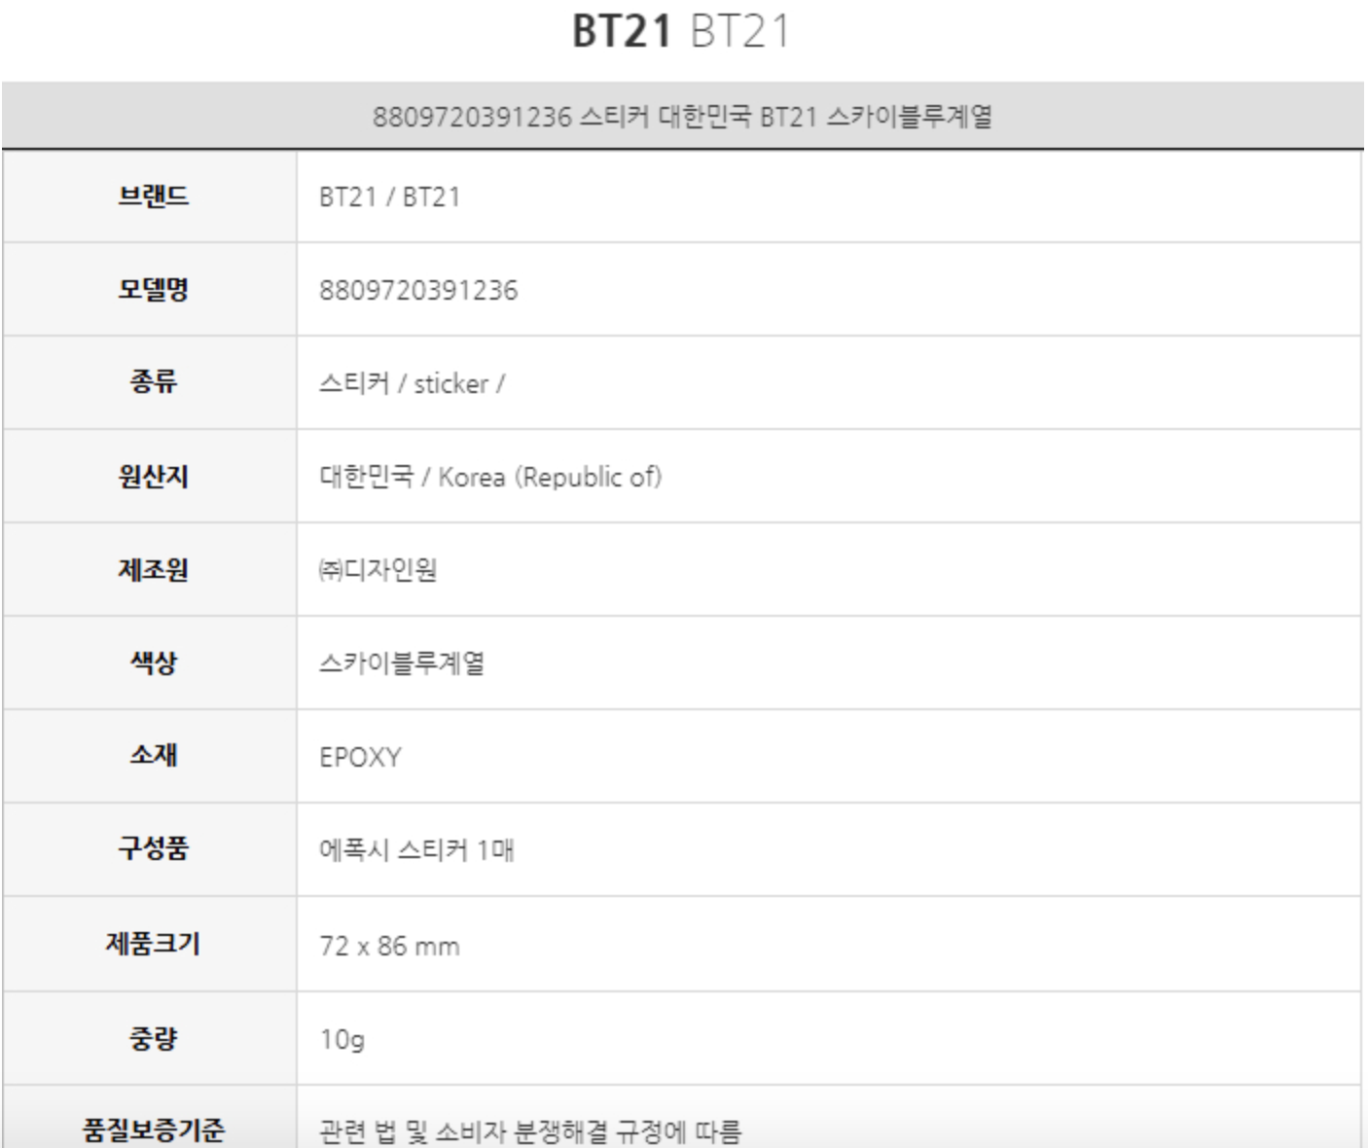
Task: Click the 스카이블루계열 value in the 색상 row
Action: click(402, 664)
